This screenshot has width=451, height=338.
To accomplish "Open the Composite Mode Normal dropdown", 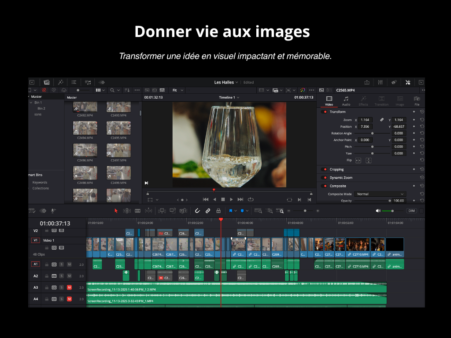I will tap(380, 194).
